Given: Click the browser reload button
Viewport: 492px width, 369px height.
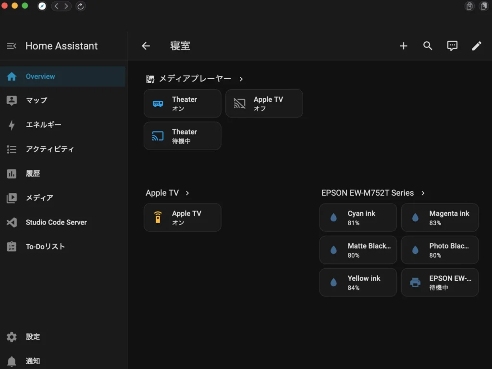Looking at the screenshot, I should tap(81, 6).
